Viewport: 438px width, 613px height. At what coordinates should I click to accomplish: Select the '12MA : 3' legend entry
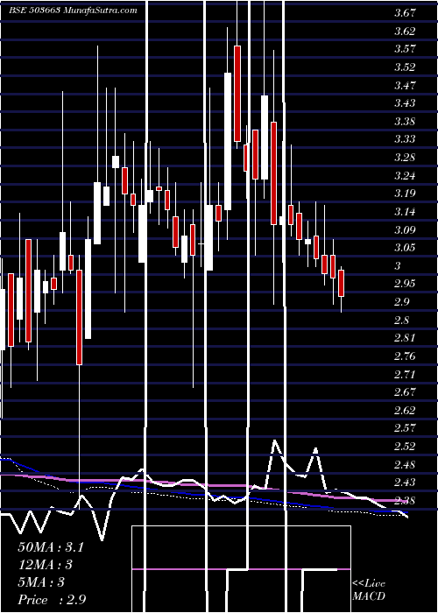[45, 565]
